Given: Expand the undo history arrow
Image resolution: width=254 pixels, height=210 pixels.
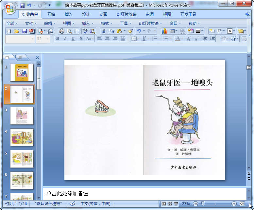Looking at the screenshot, I should 144,31.
